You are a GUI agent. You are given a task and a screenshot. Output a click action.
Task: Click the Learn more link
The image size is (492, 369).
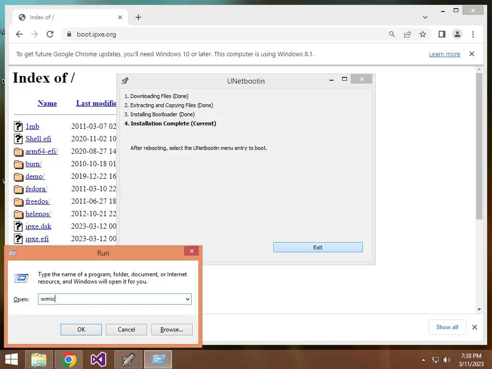(444, 54)
